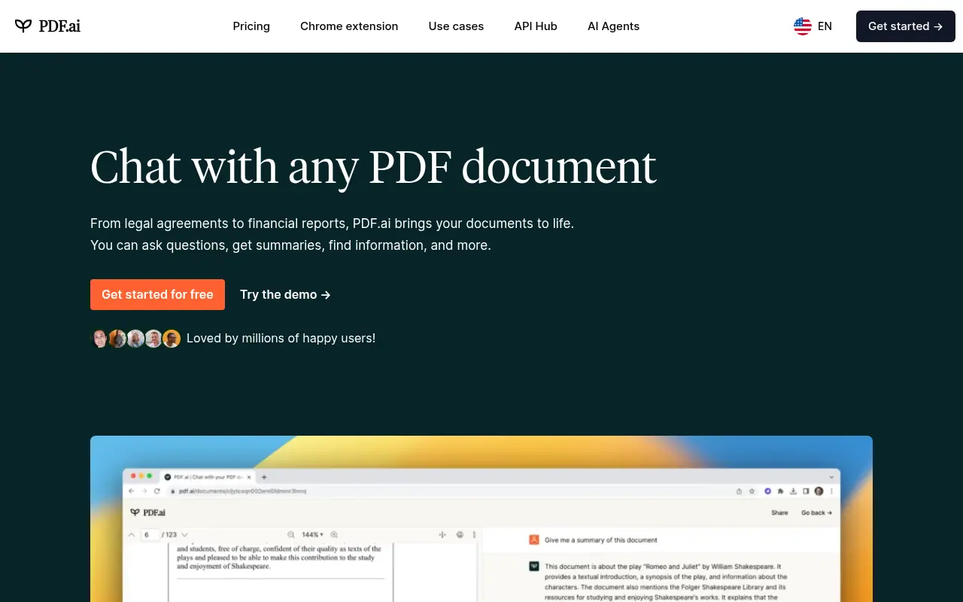
Task: Click the downloads icon in the browser toolbar
Action: [794, 491]
